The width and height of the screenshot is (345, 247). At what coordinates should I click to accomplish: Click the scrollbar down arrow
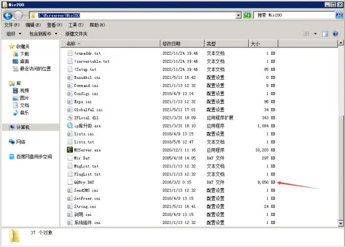(341, 223)
